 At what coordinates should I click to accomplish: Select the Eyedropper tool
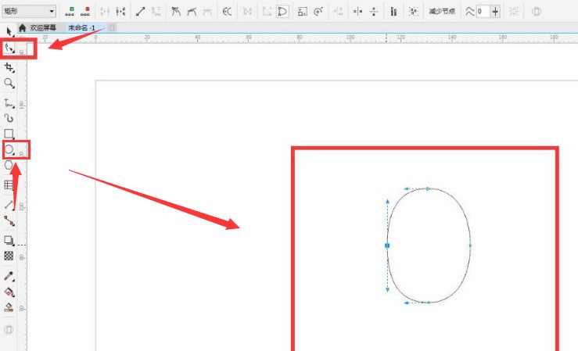click(9, 276)
